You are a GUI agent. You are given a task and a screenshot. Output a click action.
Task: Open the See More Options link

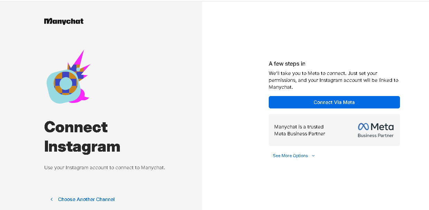[x=290, y=156]
